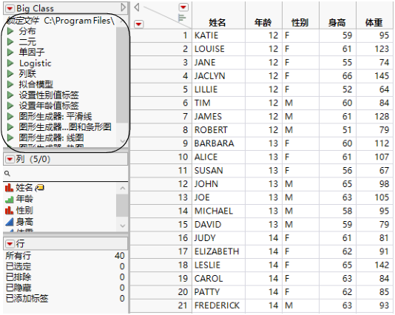Click the nominal icon beside 性别 column
The image size is (395, 315).
(x=9, y=210)
